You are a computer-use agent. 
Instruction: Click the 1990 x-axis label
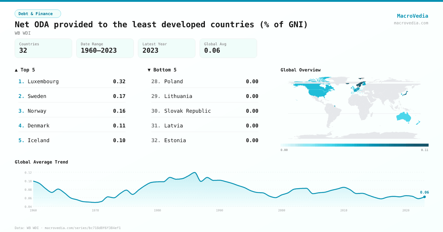coord(220,210)
